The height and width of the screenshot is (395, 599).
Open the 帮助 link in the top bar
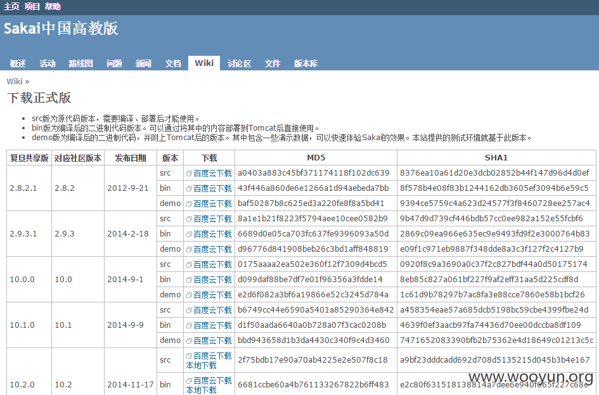(53, 6)
